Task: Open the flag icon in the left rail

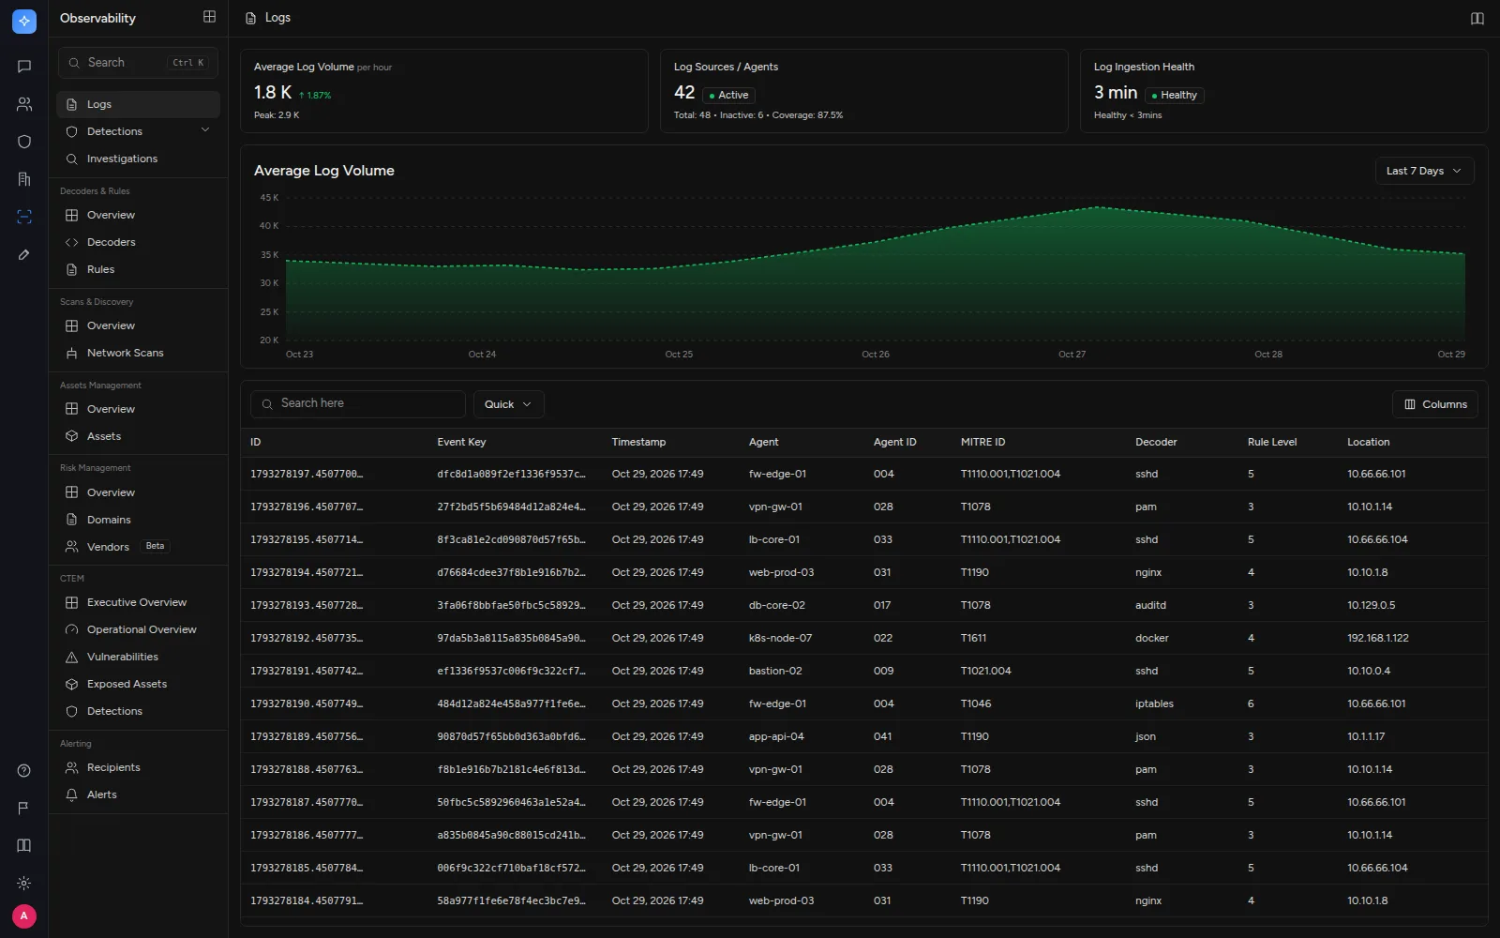Action: [x=24, y=808]
